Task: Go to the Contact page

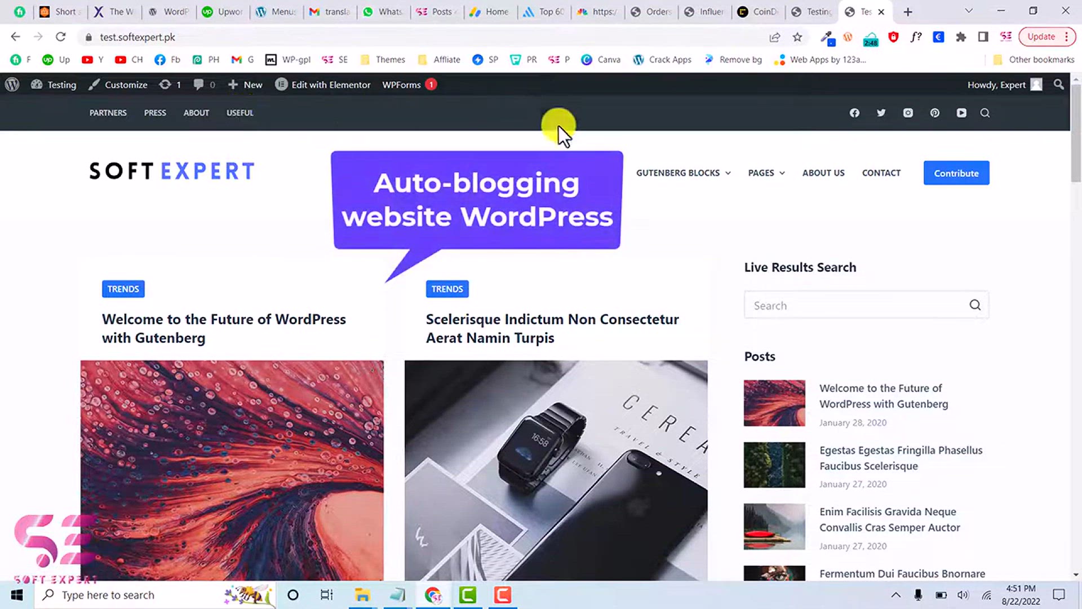Action: (x=881, y=173)
